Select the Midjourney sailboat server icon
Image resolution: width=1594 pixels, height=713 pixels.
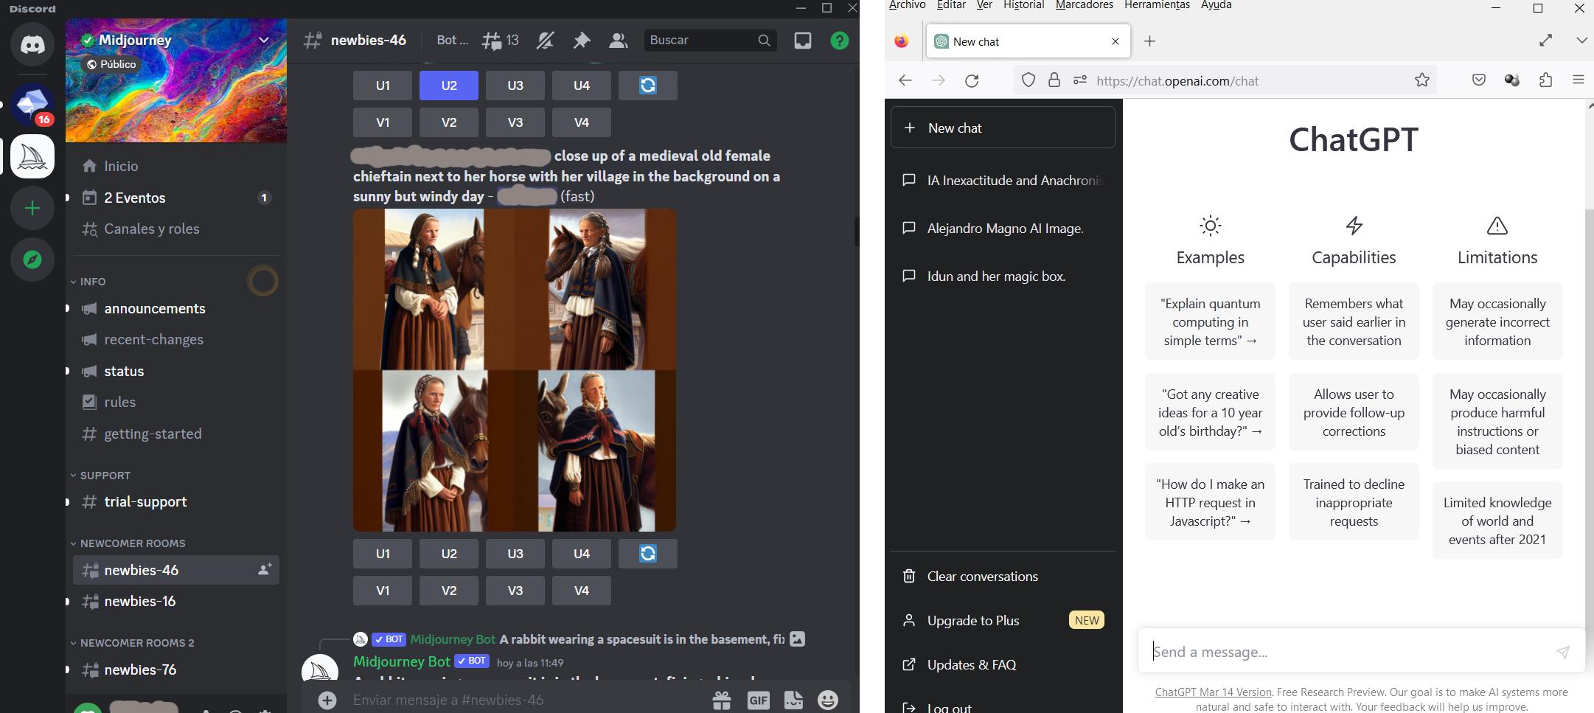tap(32, 156)
